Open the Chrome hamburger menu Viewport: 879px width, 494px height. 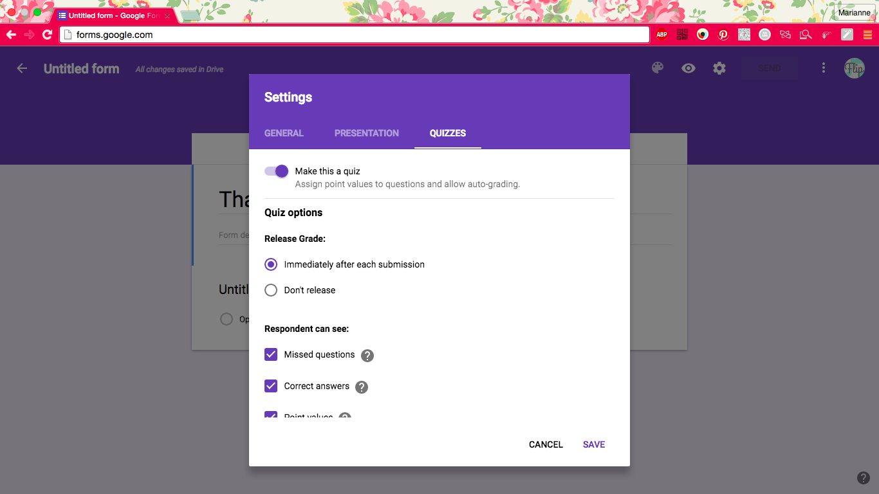click(867, 35)
